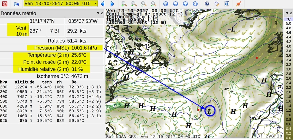Click pressure value 1001.6 hPa

click(x=84, y=48)
